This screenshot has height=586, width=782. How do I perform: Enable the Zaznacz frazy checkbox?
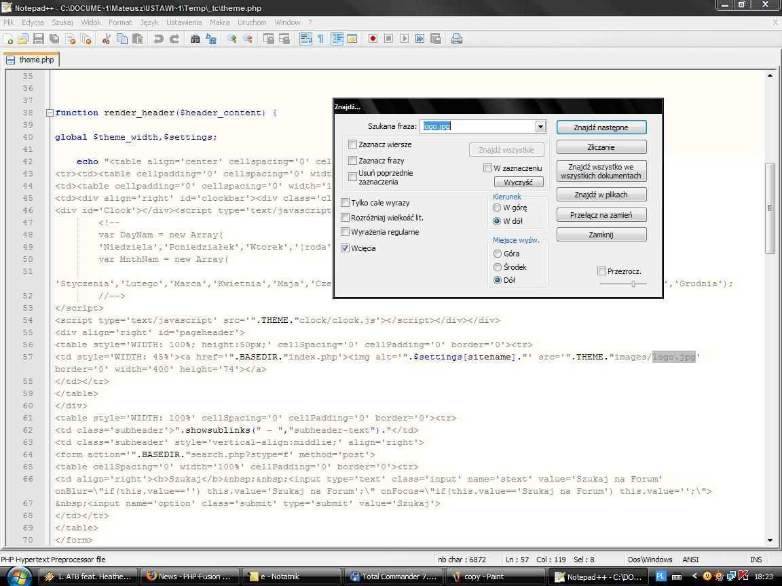[x=352, y=161]
